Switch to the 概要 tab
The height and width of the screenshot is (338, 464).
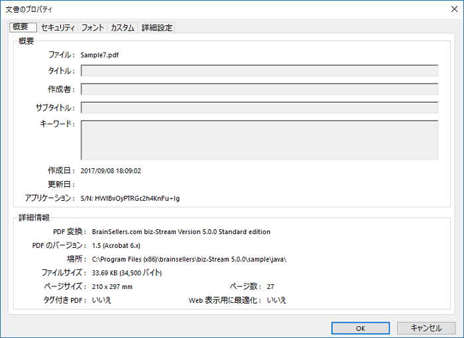pos(23,27)
